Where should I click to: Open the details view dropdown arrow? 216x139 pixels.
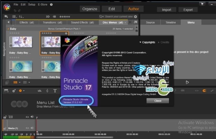pos(29,82)
